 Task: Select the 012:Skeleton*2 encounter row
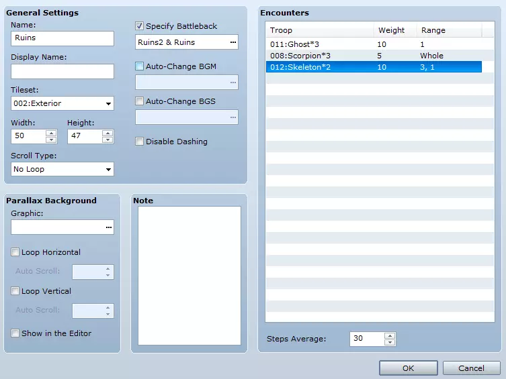374,67
